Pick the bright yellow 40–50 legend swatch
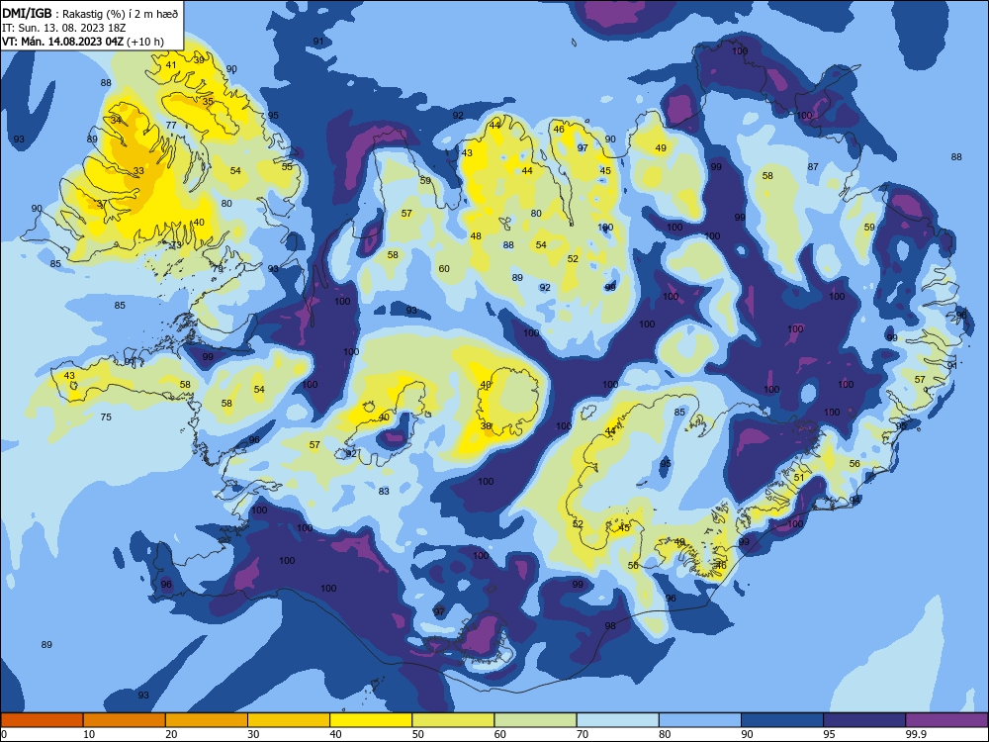This screenshot has height=742, width=989. pyautogui.click(x=371, y=720)
